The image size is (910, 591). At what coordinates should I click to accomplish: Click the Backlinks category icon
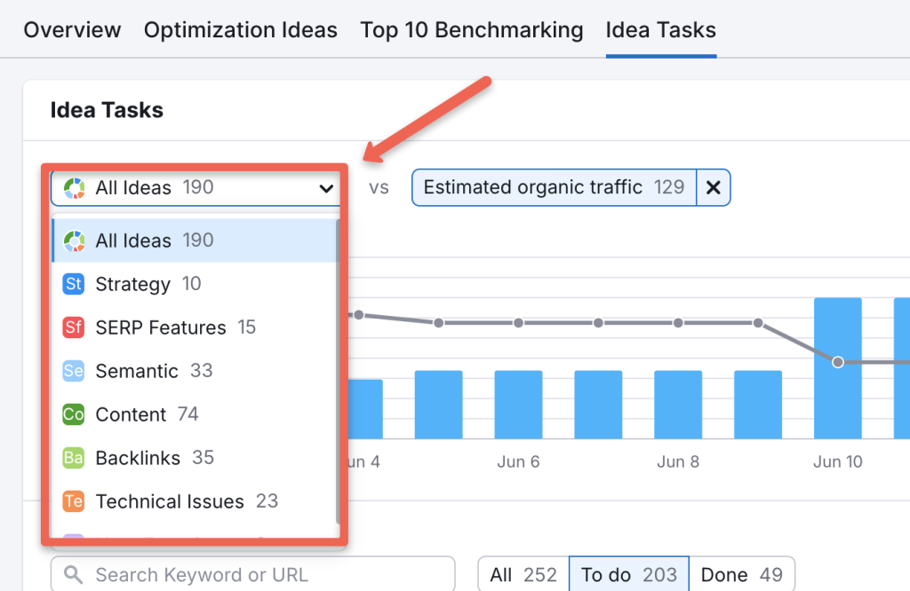(x=75, y=458)
